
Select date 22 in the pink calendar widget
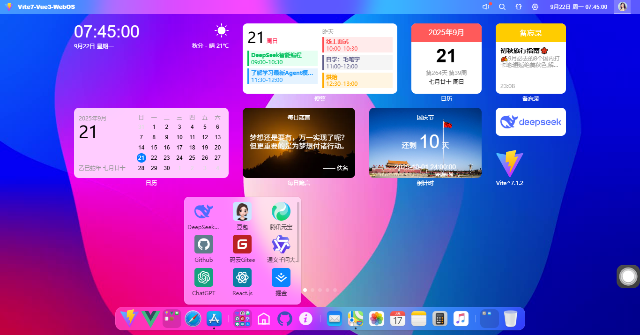pyautogui.click(x=154, y=158)
